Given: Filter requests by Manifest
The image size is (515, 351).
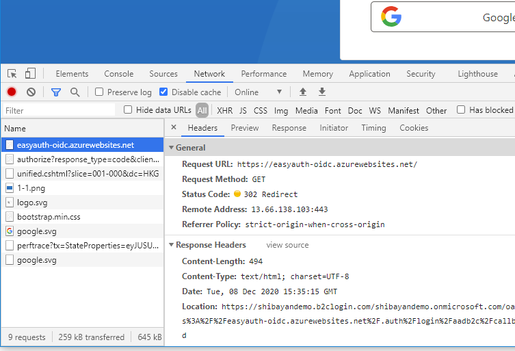Looking at the screenshot, I should tap(404, 110).
